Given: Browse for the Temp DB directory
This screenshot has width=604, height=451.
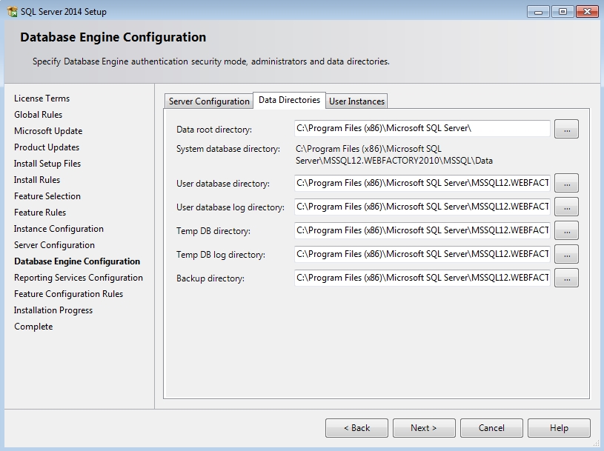Looking at the screenshot, I should 565,230.
